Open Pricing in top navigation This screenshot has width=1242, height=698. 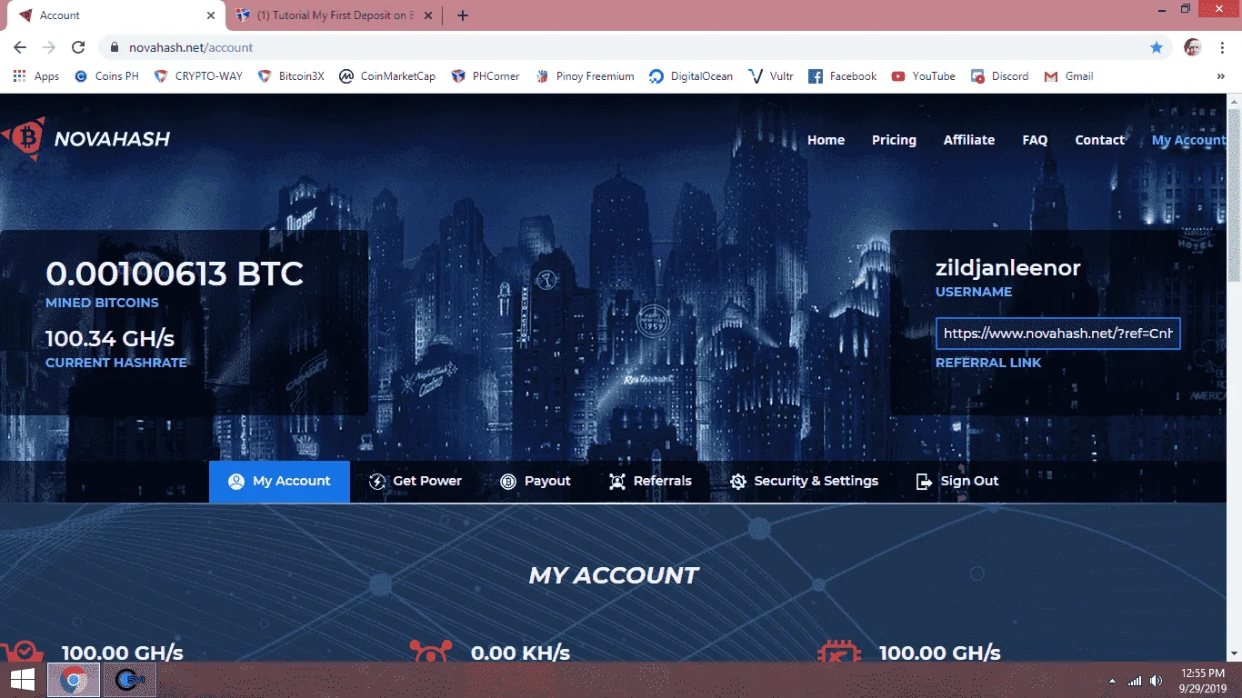coord(894,140)
